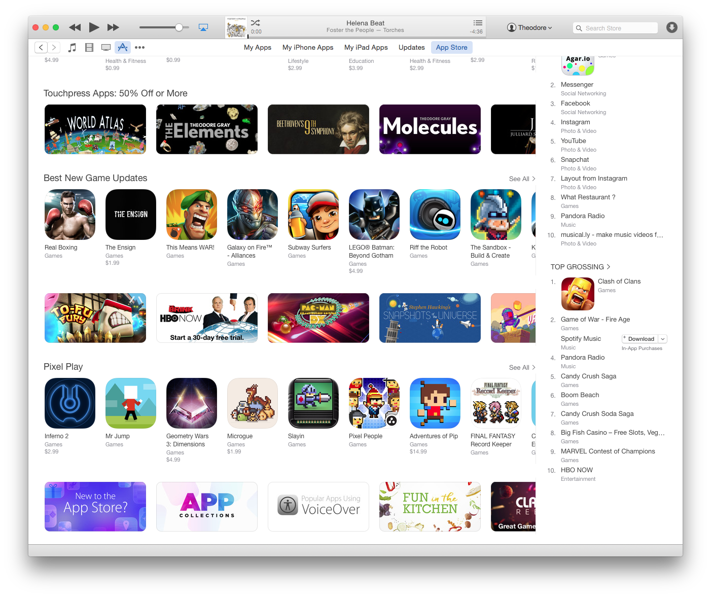Switch to the Music library icon
Screen dimensions: 711x597
73,48
